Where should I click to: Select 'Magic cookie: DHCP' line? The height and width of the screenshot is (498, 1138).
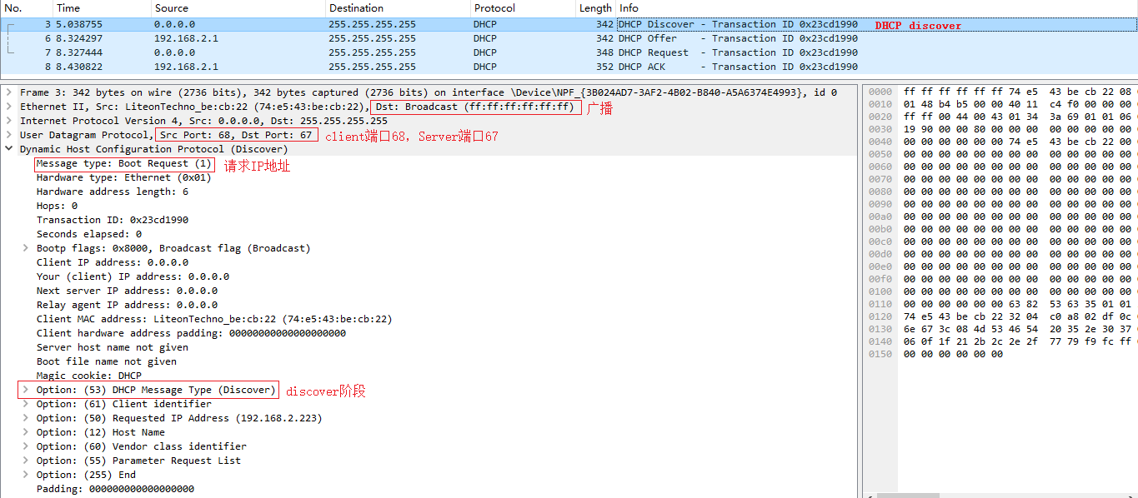(x=88, y=376)
